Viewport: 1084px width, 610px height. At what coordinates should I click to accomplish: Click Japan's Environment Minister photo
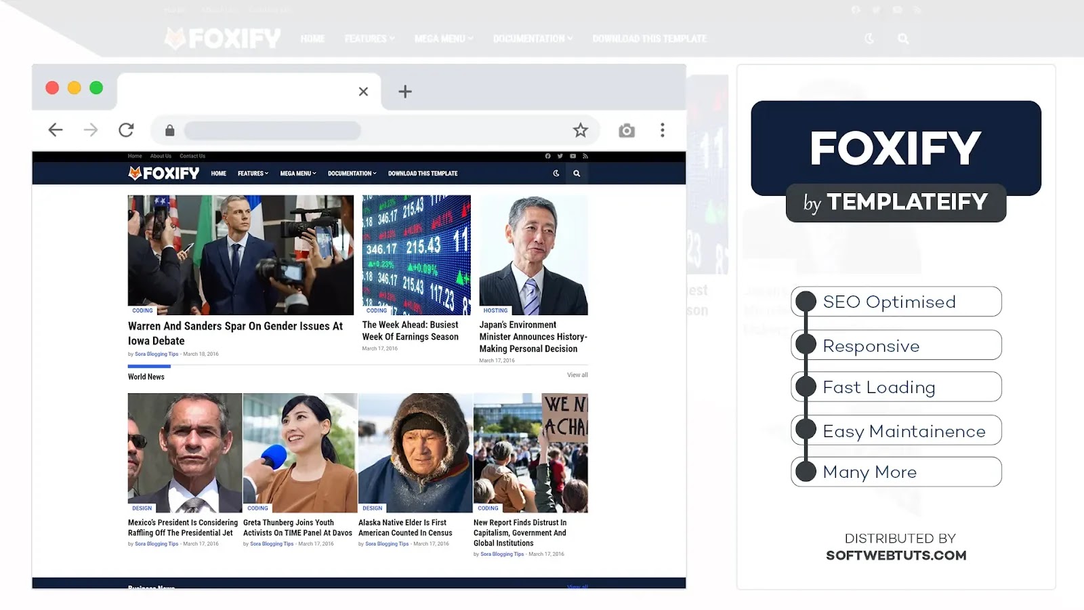point(533,255)
